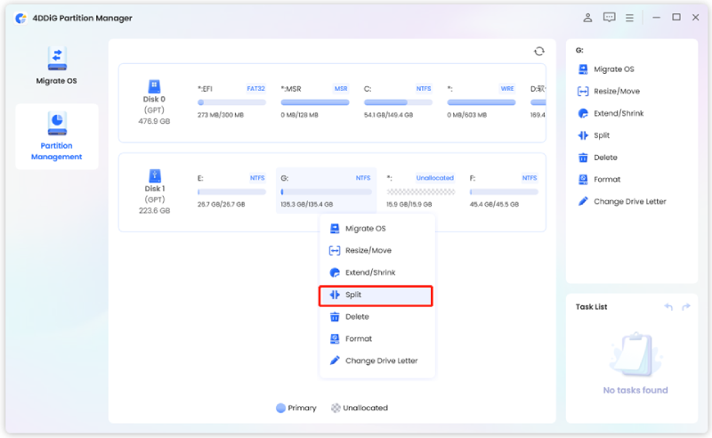The width and height of the screenshot is (712, 438).
Task: Click the Primary legend color dot
Action: tap(280, 408)
